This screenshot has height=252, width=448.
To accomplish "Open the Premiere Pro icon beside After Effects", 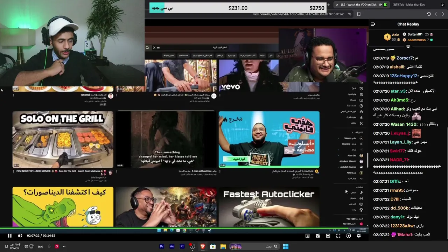I will click(x=162, y=246).
